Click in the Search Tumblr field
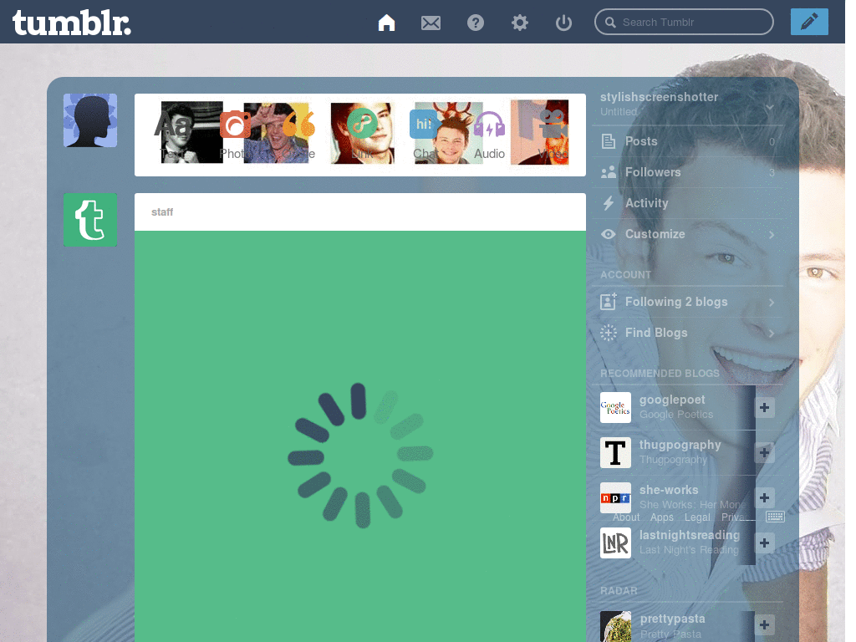The height and width of the screenshot is (642, 856). click(684, 22)
